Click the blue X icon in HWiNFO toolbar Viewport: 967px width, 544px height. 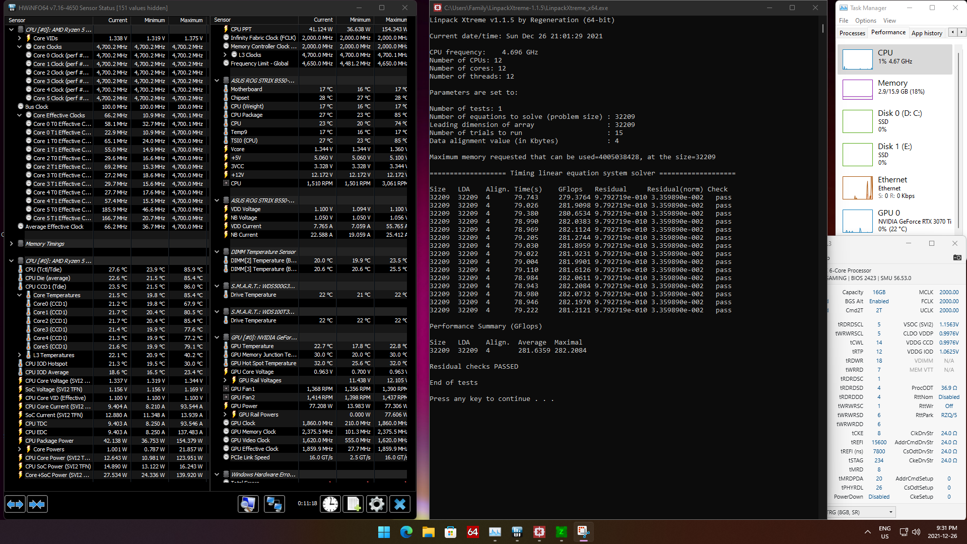pos(400,504)
